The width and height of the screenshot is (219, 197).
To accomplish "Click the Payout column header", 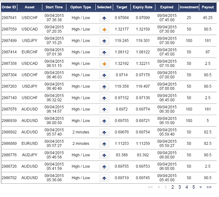I will point(208,7).
